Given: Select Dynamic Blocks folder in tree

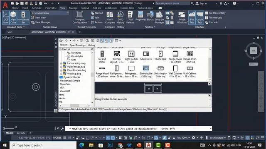Looking at the screenshot, I should [x=70, y=77].
